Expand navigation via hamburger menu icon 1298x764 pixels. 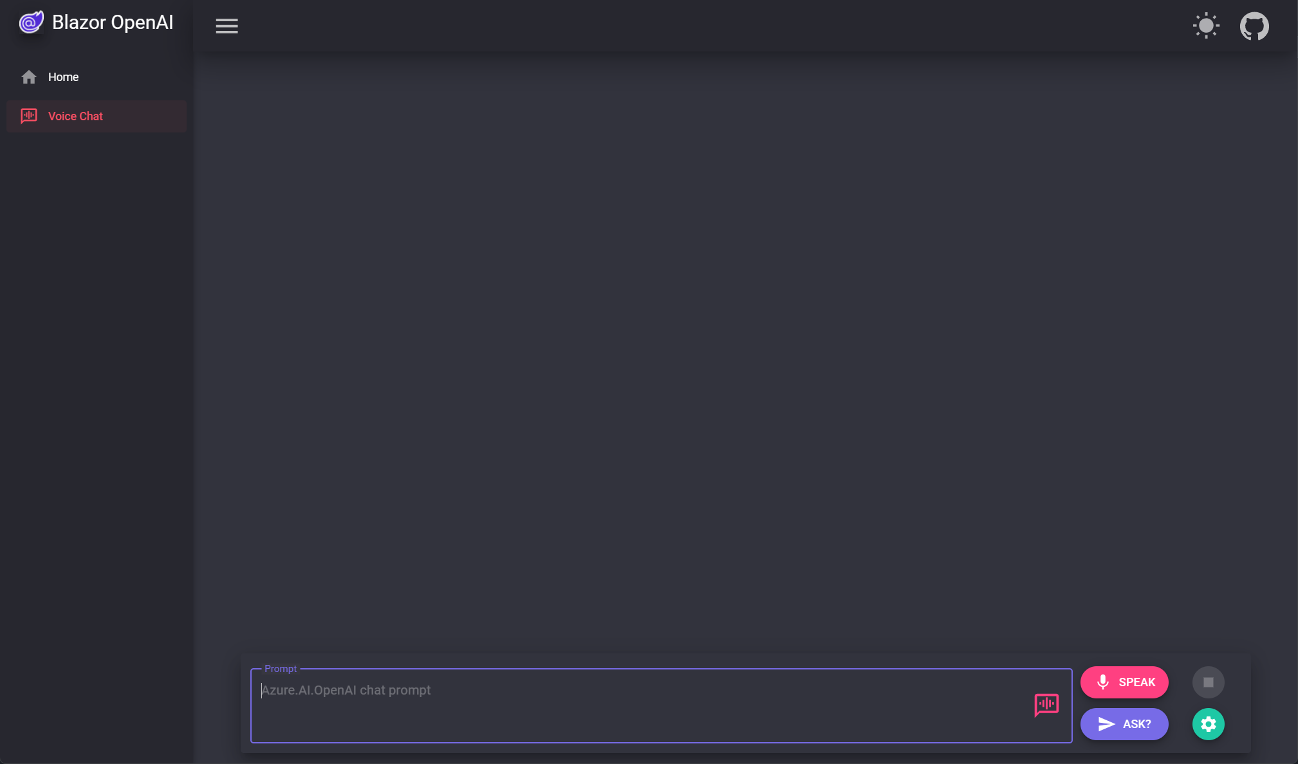(227, 26)
